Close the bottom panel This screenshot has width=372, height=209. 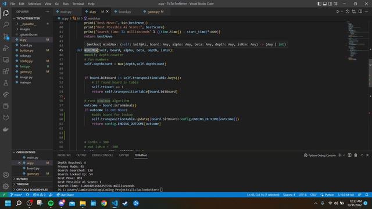coord(367,155)
